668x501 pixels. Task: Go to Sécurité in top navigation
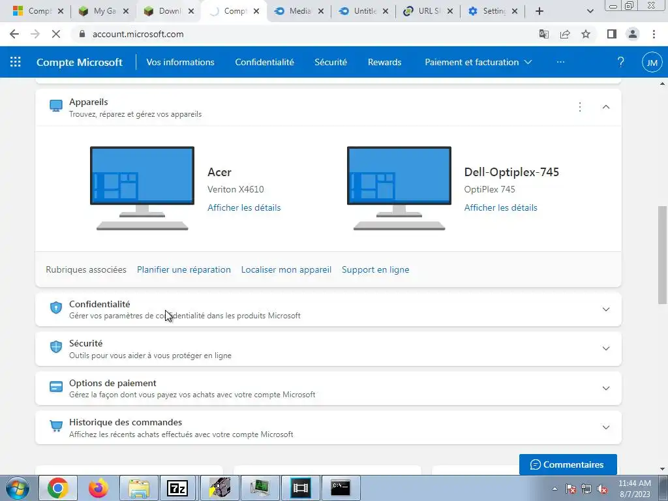tap(331, 62)
